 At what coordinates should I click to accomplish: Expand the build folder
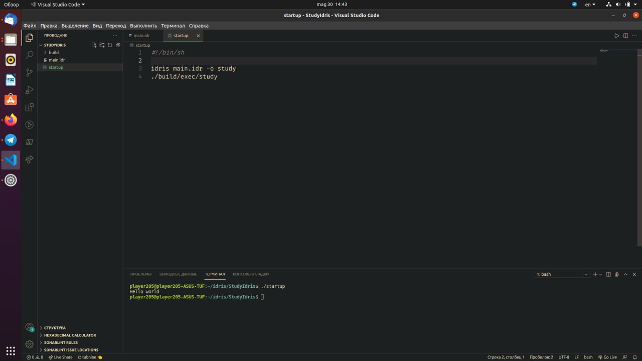[54, 53]
